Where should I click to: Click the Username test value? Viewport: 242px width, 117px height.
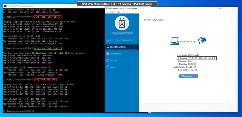190,61
